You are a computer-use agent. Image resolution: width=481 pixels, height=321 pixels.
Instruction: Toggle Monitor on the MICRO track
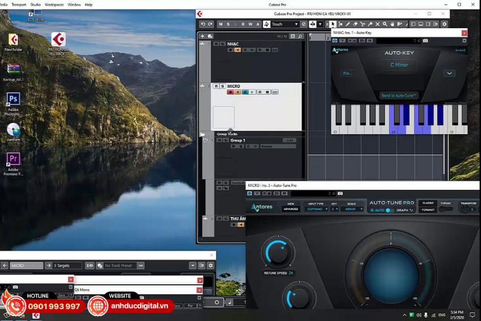[x=238, y=92]
